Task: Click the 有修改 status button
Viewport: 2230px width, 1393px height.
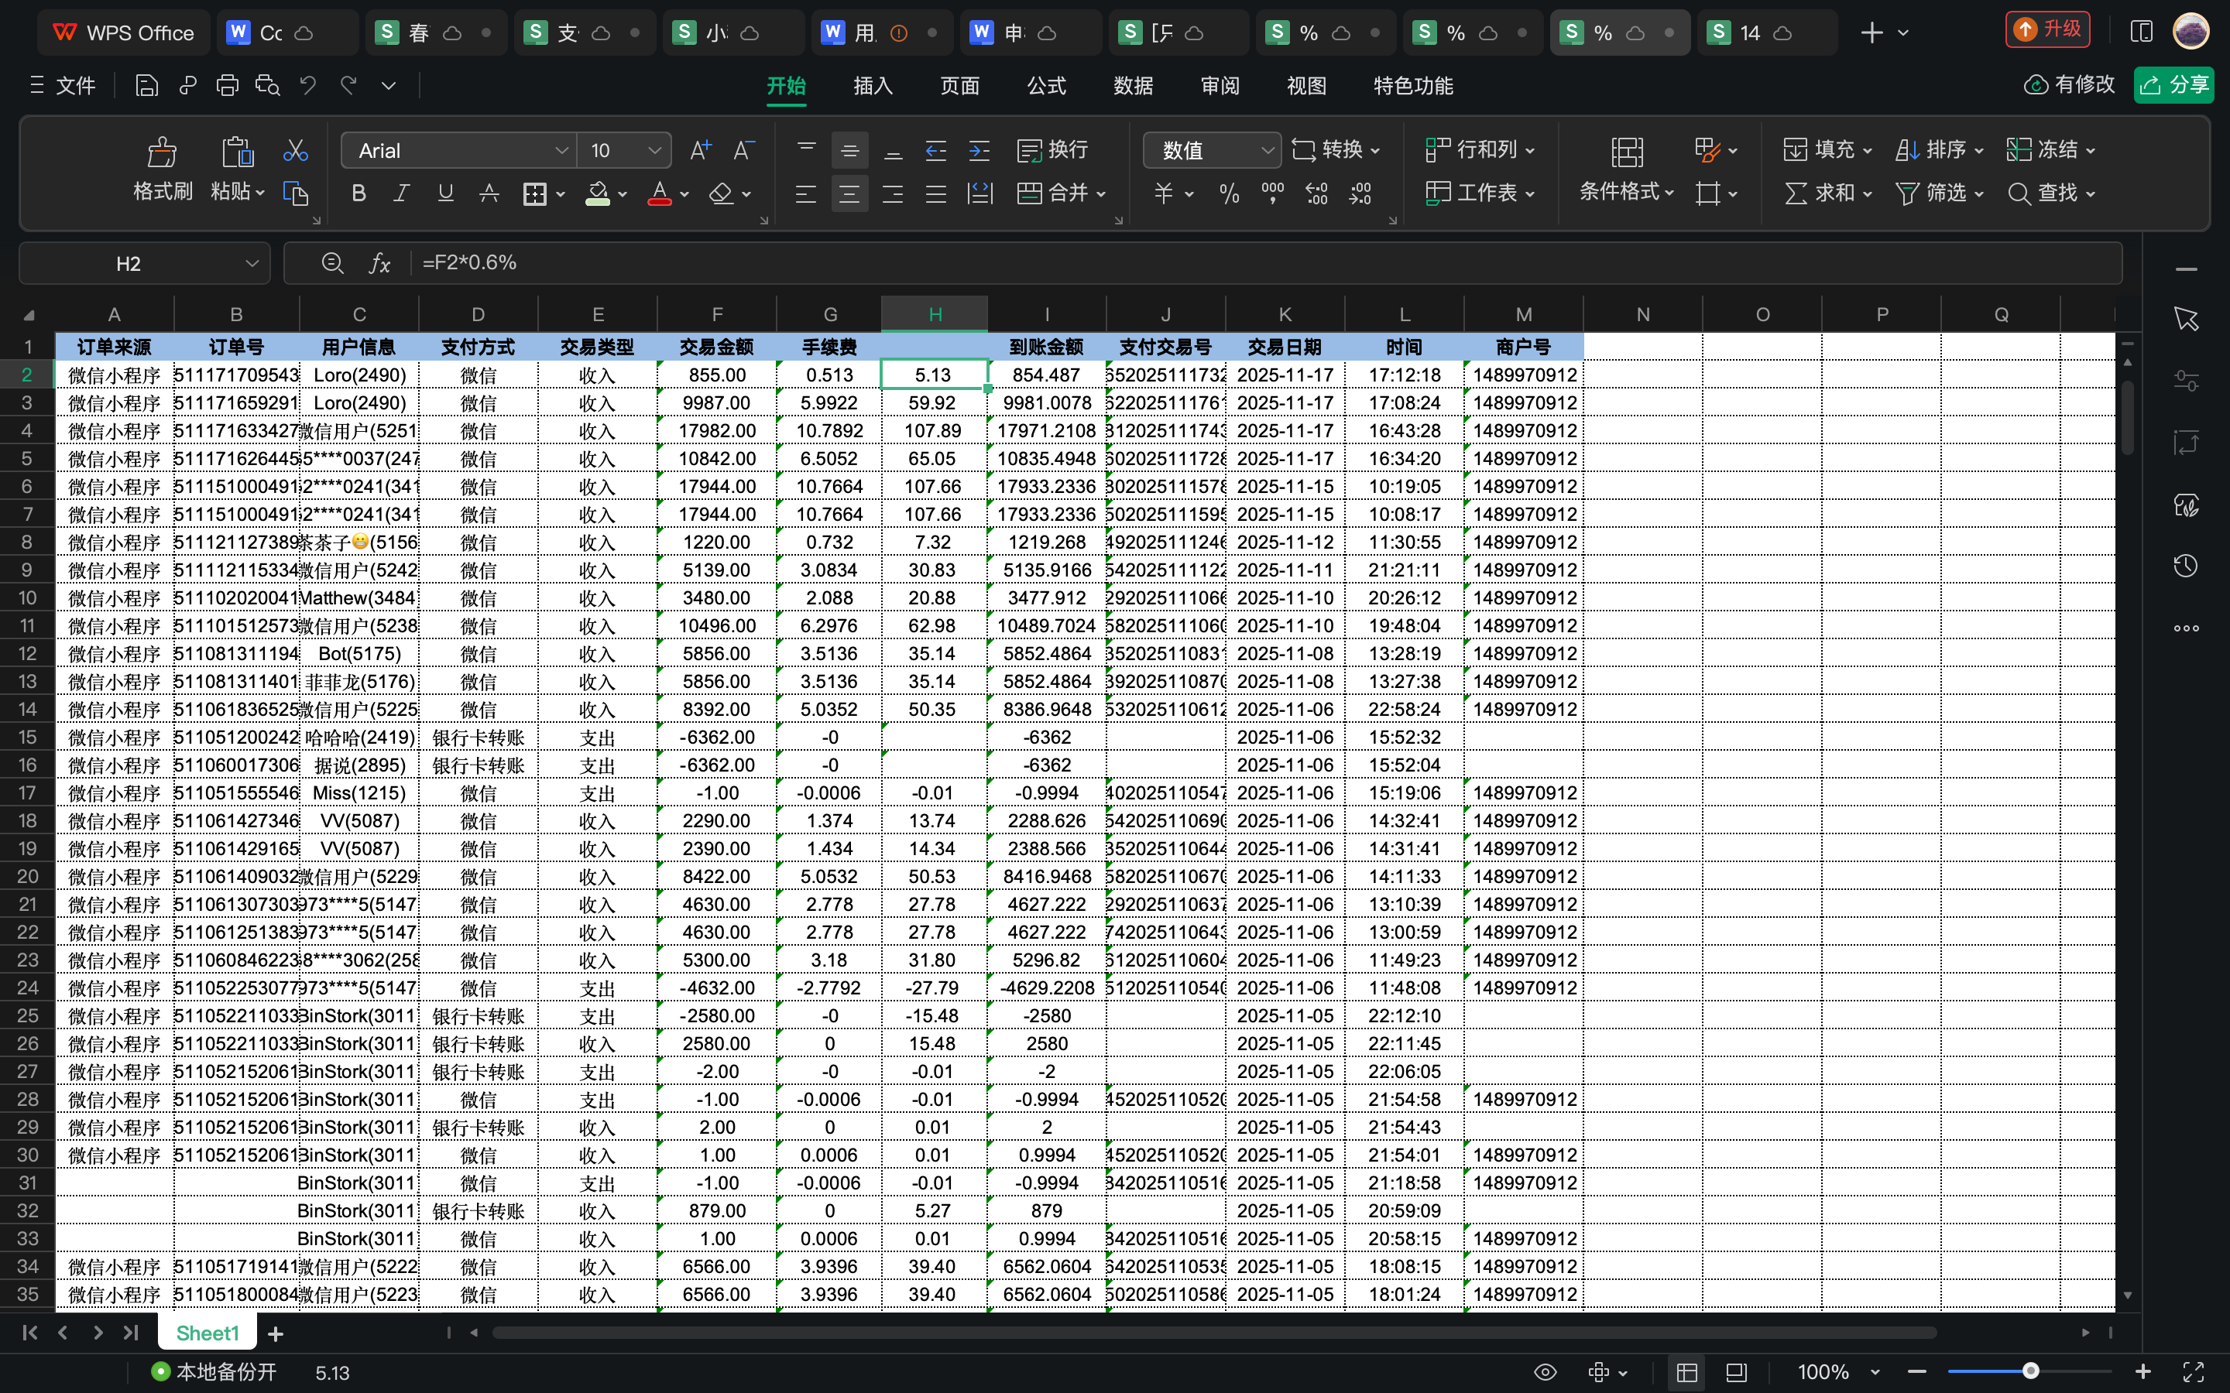Action: pyautogui.click(x=2069, y=85)
